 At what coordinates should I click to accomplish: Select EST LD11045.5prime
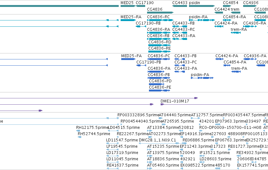coord(112,162)
